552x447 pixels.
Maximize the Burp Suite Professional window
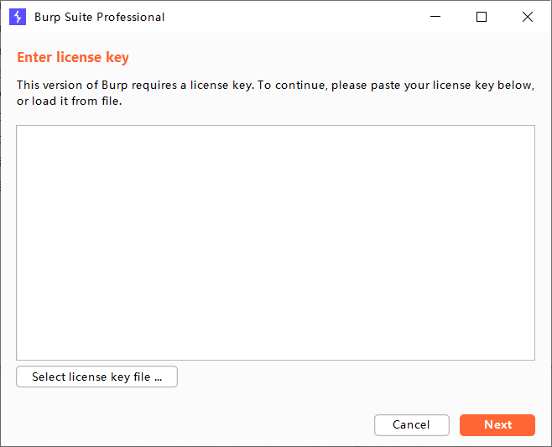(482, 17)
